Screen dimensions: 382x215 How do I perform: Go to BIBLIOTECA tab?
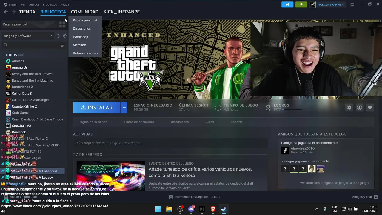pos(53,12)
